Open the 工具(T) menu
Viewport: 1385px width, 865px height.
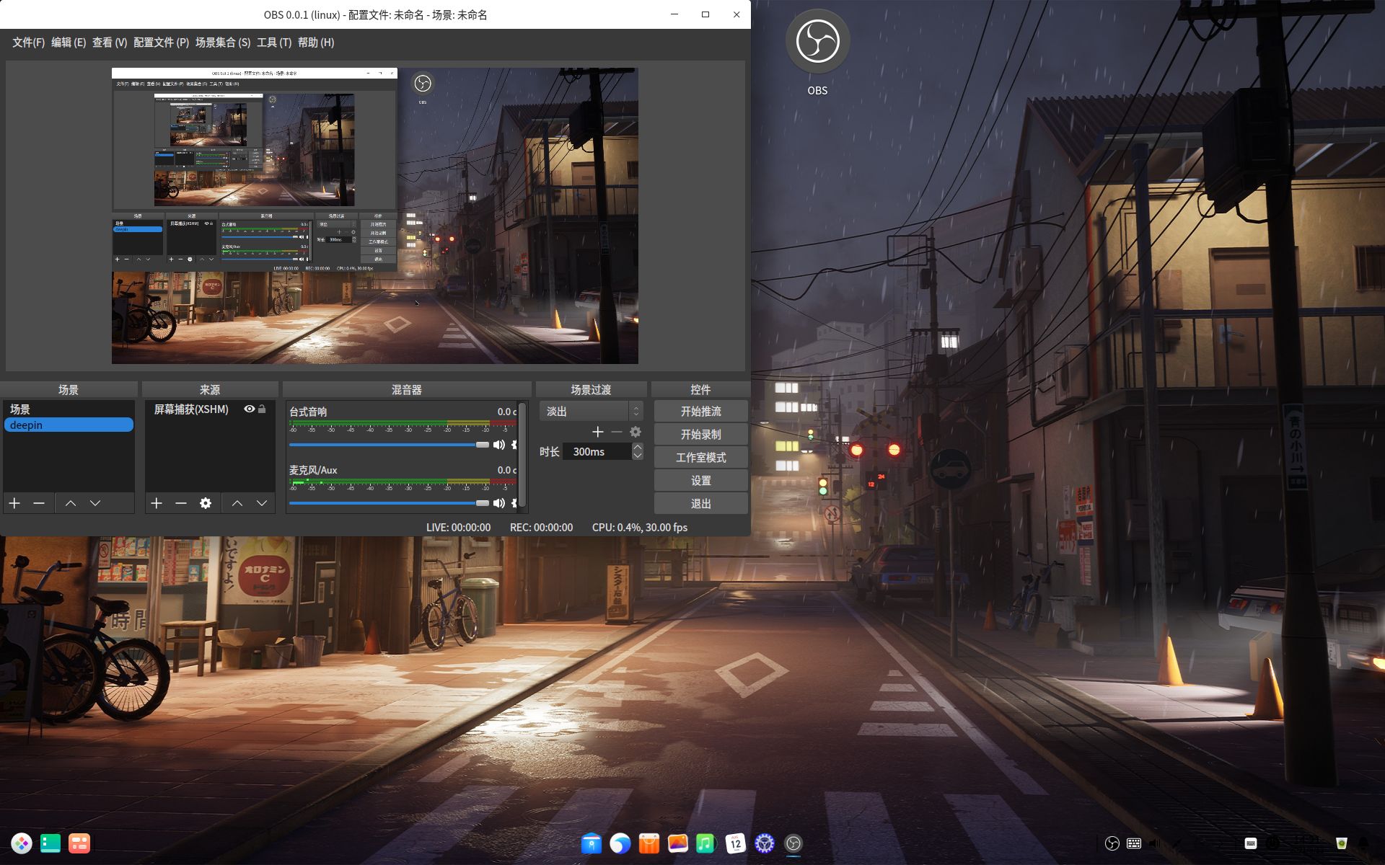tap(274, 43)
